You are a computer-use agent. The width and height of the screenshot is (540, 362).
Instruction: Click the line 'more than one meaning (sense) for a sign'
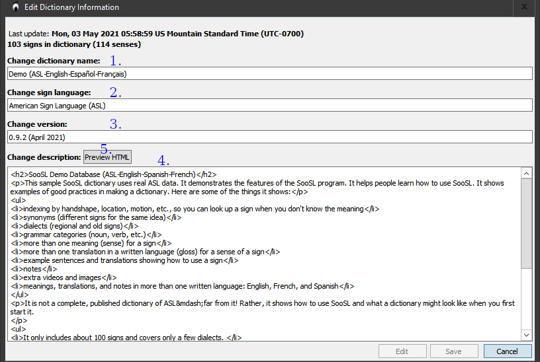coord(91,243)
